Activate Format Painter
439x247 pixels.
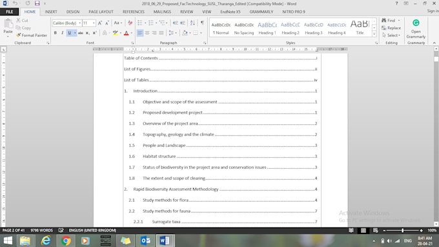(32, 36)
